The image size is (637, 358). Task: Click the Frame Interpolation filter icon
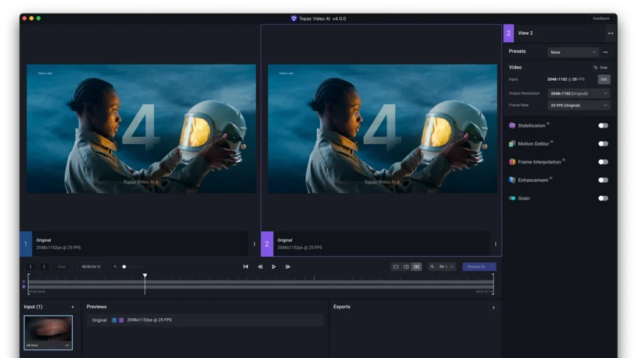[513, 162]
